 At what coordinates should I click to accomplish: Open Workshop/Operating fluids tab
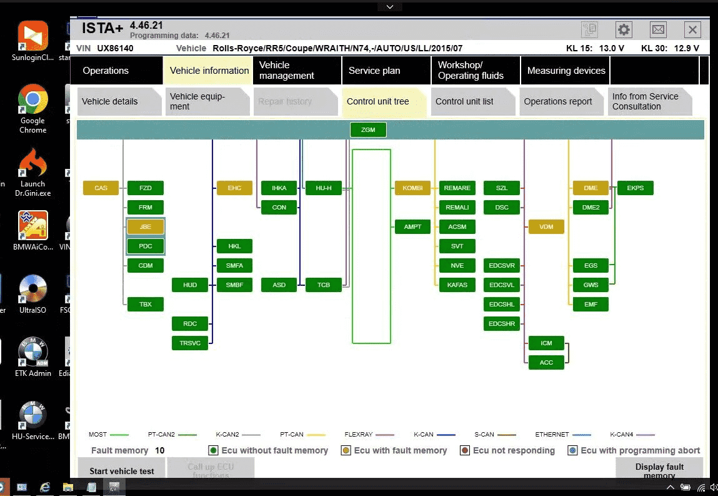[476, 71]
